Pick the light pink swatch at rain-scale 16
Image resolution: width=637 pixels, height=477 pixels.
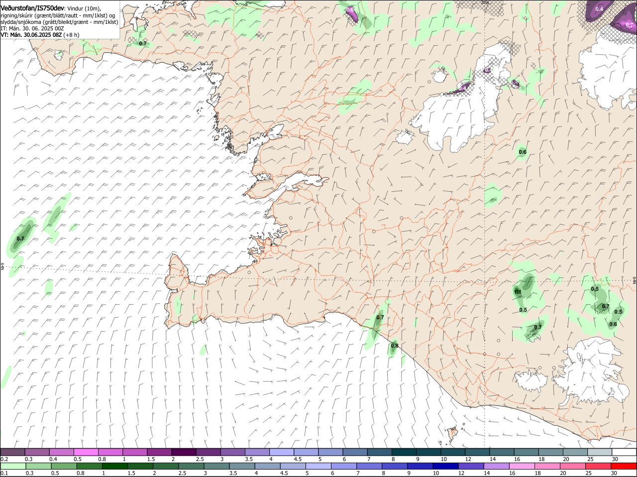click(x=522, y=466)
